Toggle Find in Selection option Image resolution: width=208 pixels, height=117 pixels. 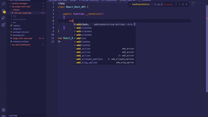pyautogui.click(x=183, y=4)
